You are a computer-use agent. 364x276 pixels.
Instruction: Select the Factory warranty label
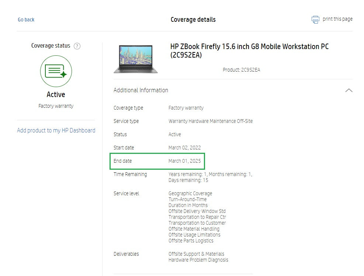tap(56, 106)
